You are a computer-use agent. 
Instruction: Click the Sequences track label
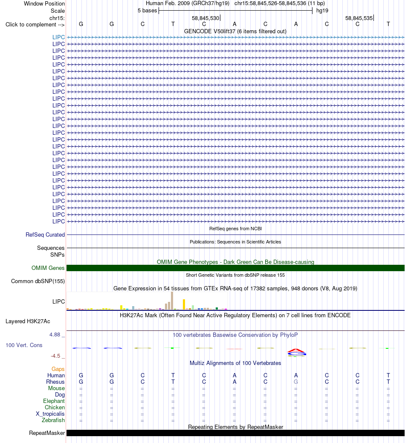[51, 248]
